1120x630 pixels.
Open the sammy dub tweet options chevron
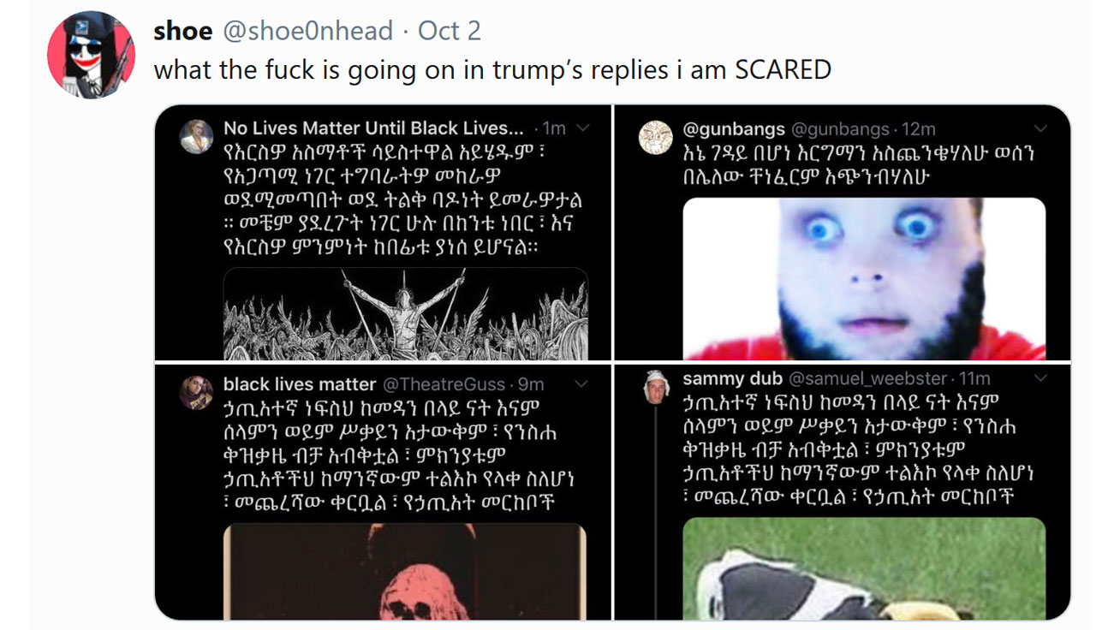pyautogui.click(x=1041, y=378)
